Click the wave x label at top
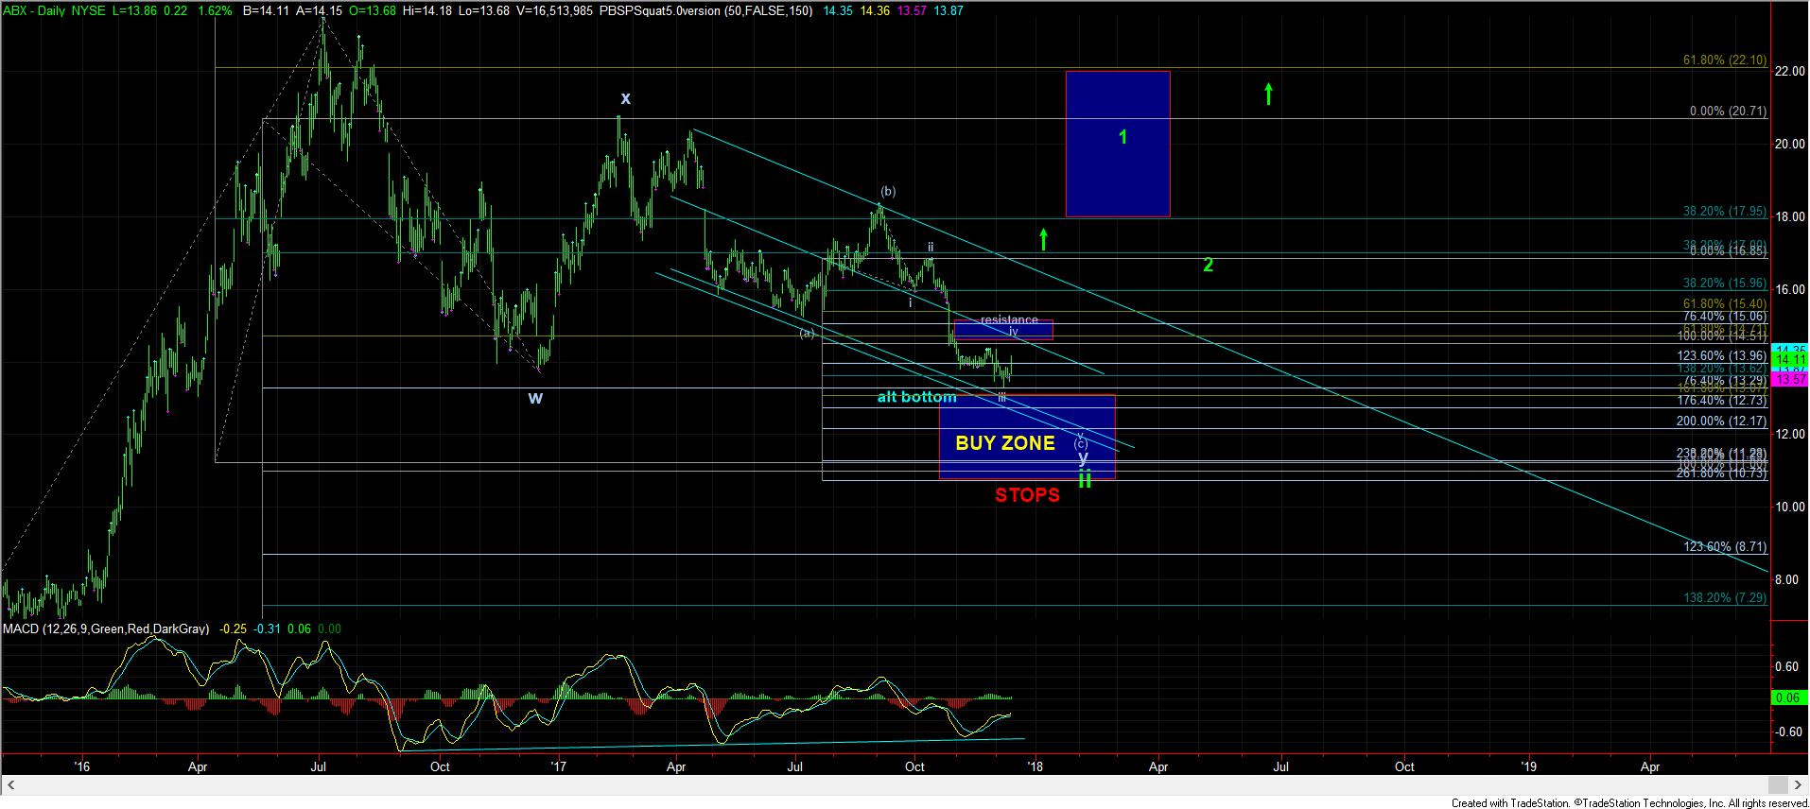 pyautogui.click(x=625, y=98)
